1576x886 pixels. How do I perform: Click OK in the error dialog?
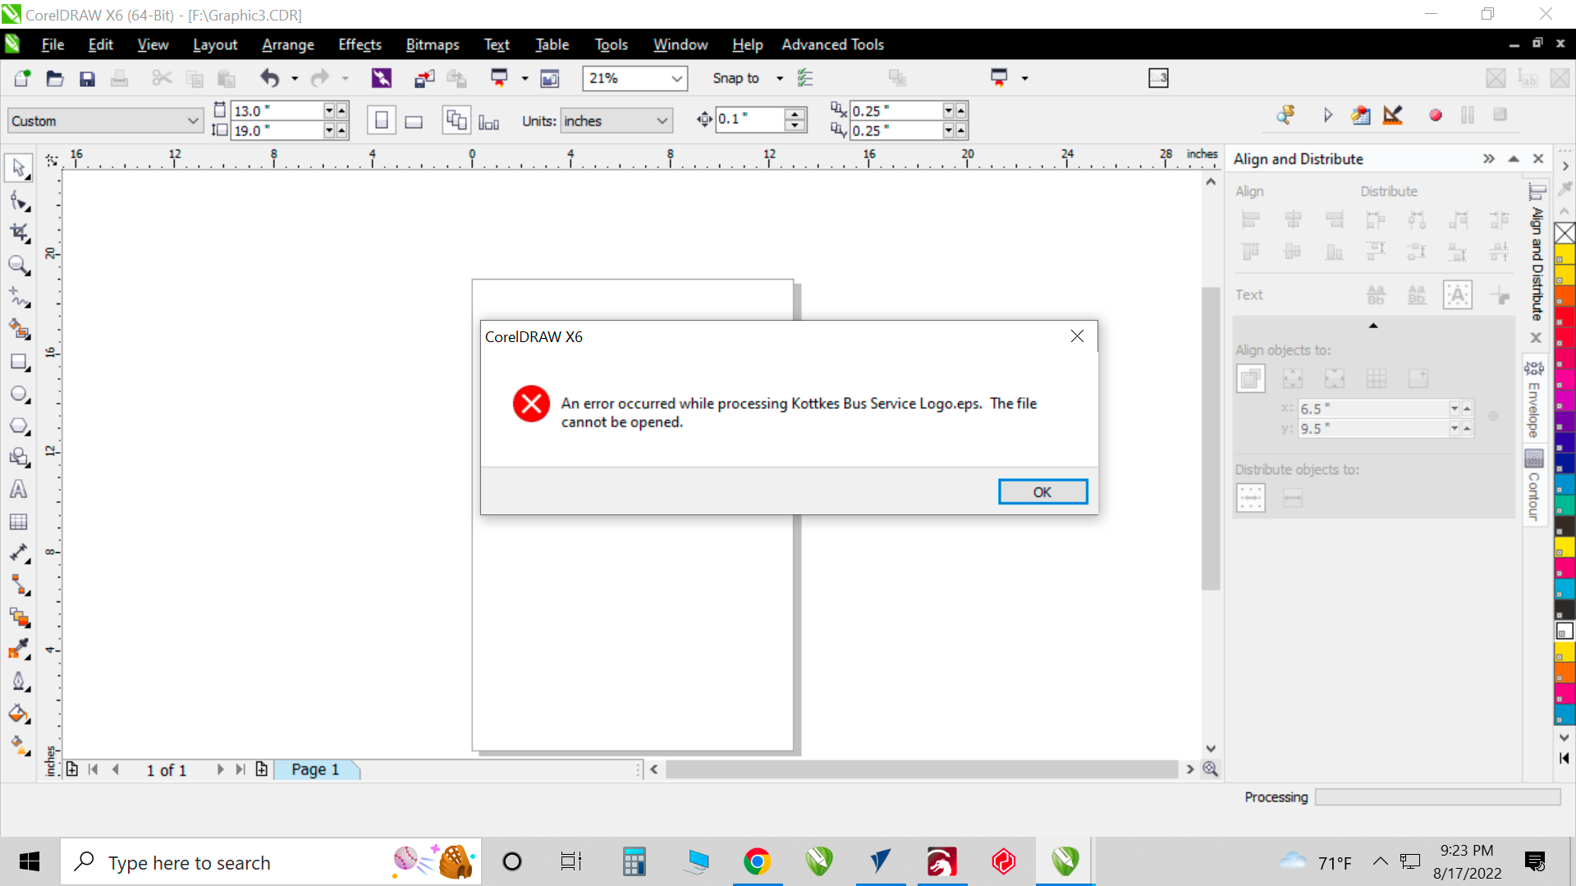point(1042,491)
